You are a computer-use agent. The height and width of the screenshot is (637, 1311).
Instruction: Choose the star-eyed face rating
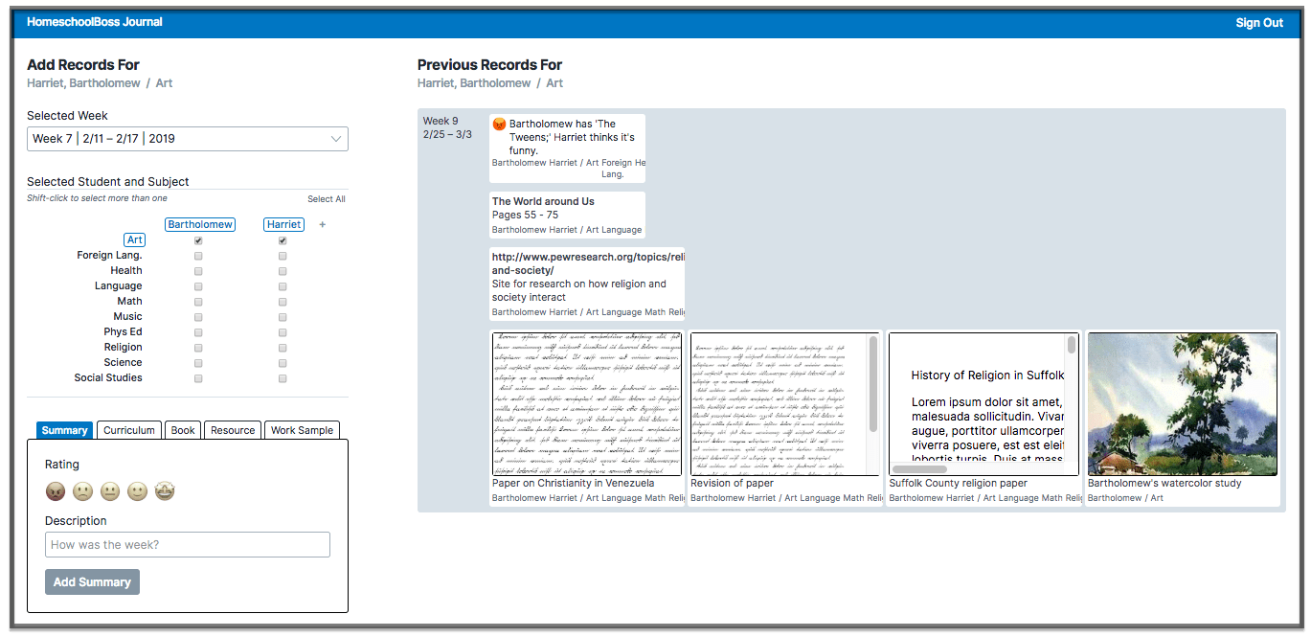[165, 491]
